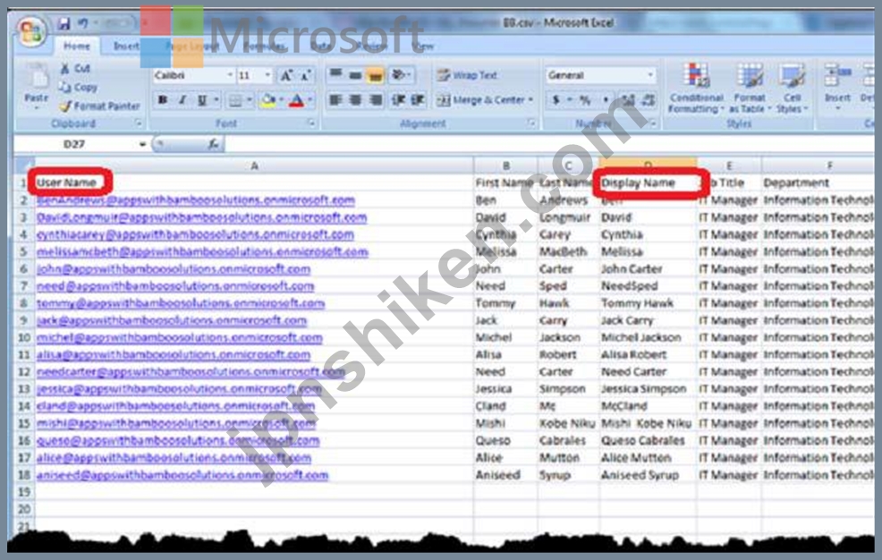This screenshot has height=560, width=882.
Task: Middle align cell contents
Action: click(x=355, y=75)
